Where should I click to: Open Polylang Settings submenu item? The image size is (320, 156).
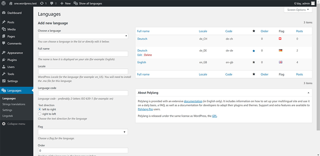pos(7,110)
